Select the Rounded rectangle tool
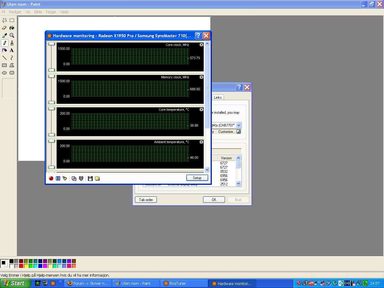 [12, 73]
